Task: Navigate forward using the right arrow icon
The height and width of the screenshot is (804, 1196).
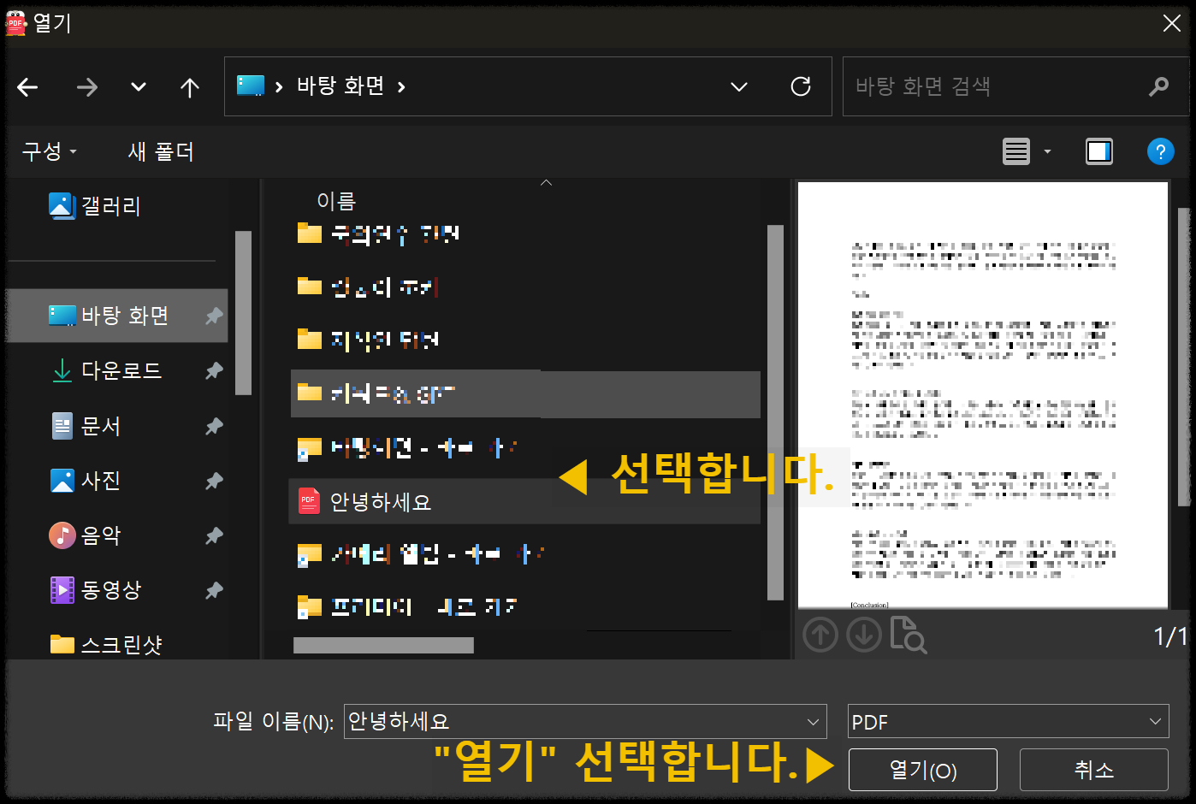Action: [86, 86]
